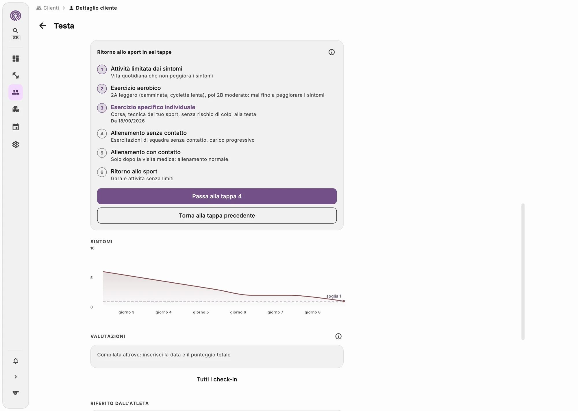Go back with the arrow beside Testa
The image size is (578, 411).
(x=42, y=26)
